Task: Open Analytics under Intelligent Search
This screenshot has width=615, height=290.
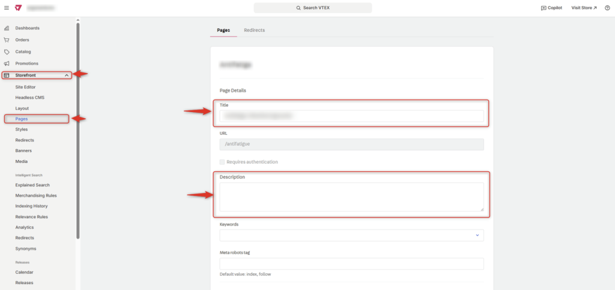Action: 24,227
